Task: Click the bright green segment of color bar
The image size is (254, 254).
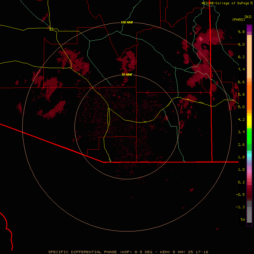Action: [x=249, y=136]
